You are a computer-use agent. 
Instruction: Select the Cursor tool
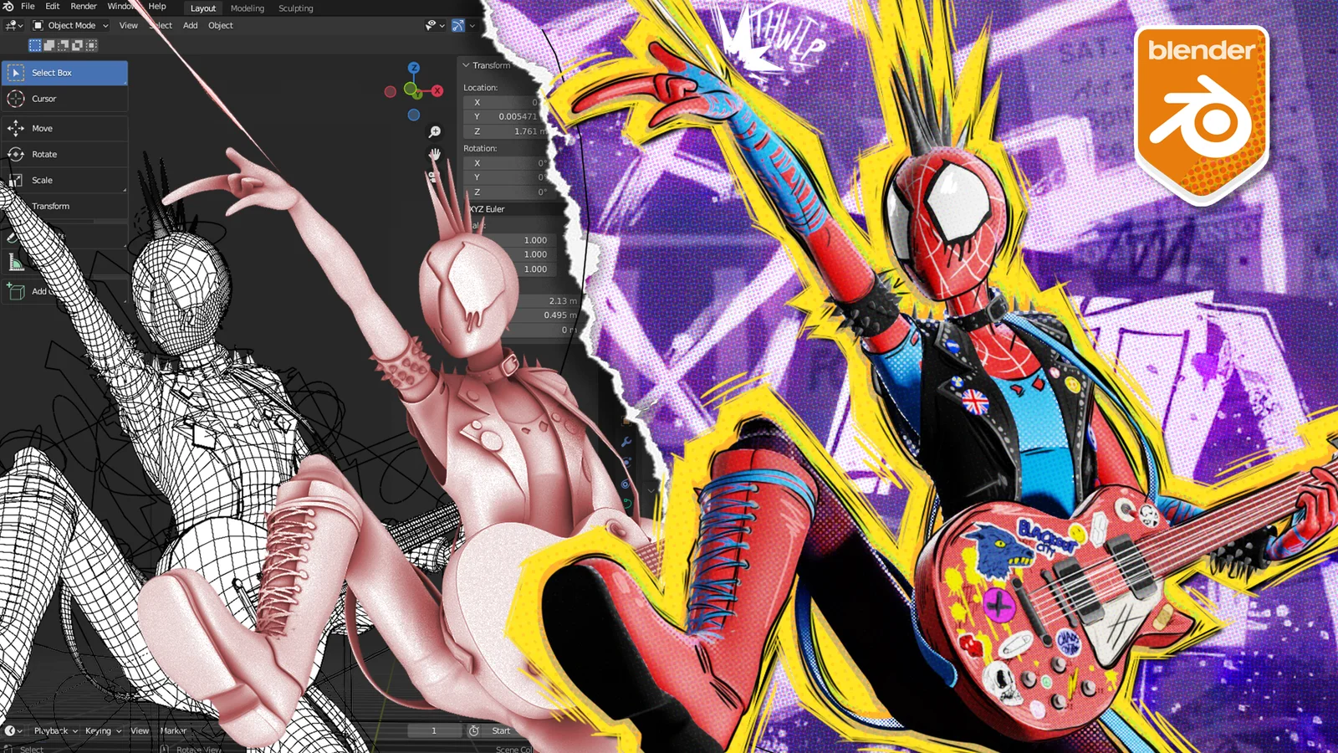pos(43,99)
